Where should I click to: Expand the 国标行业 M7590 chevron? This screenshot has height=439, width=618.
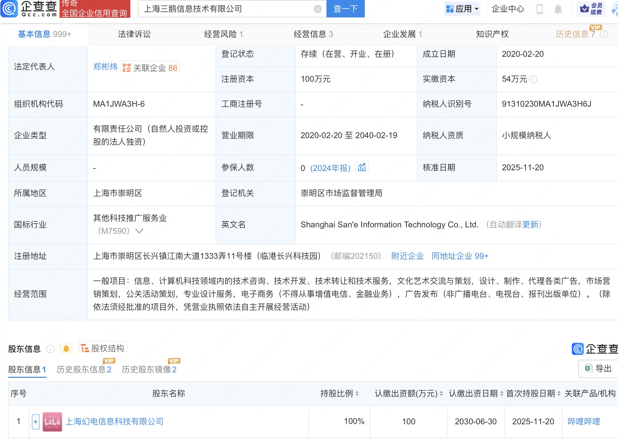click(139, 231)
